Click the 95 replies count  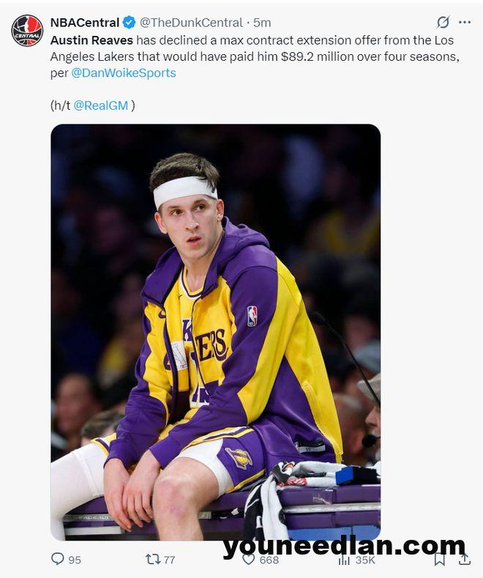pos(75,560)
